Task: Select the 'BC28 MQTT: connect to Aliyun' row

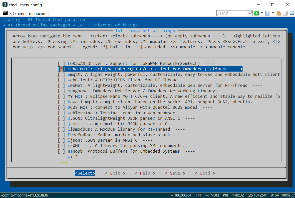Action: (x=135, y=107)
